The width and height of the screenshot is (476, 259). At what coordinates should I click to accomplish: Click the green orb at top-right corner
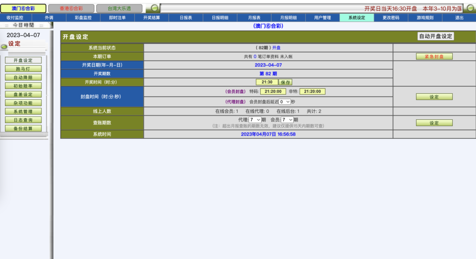point(470,8)
